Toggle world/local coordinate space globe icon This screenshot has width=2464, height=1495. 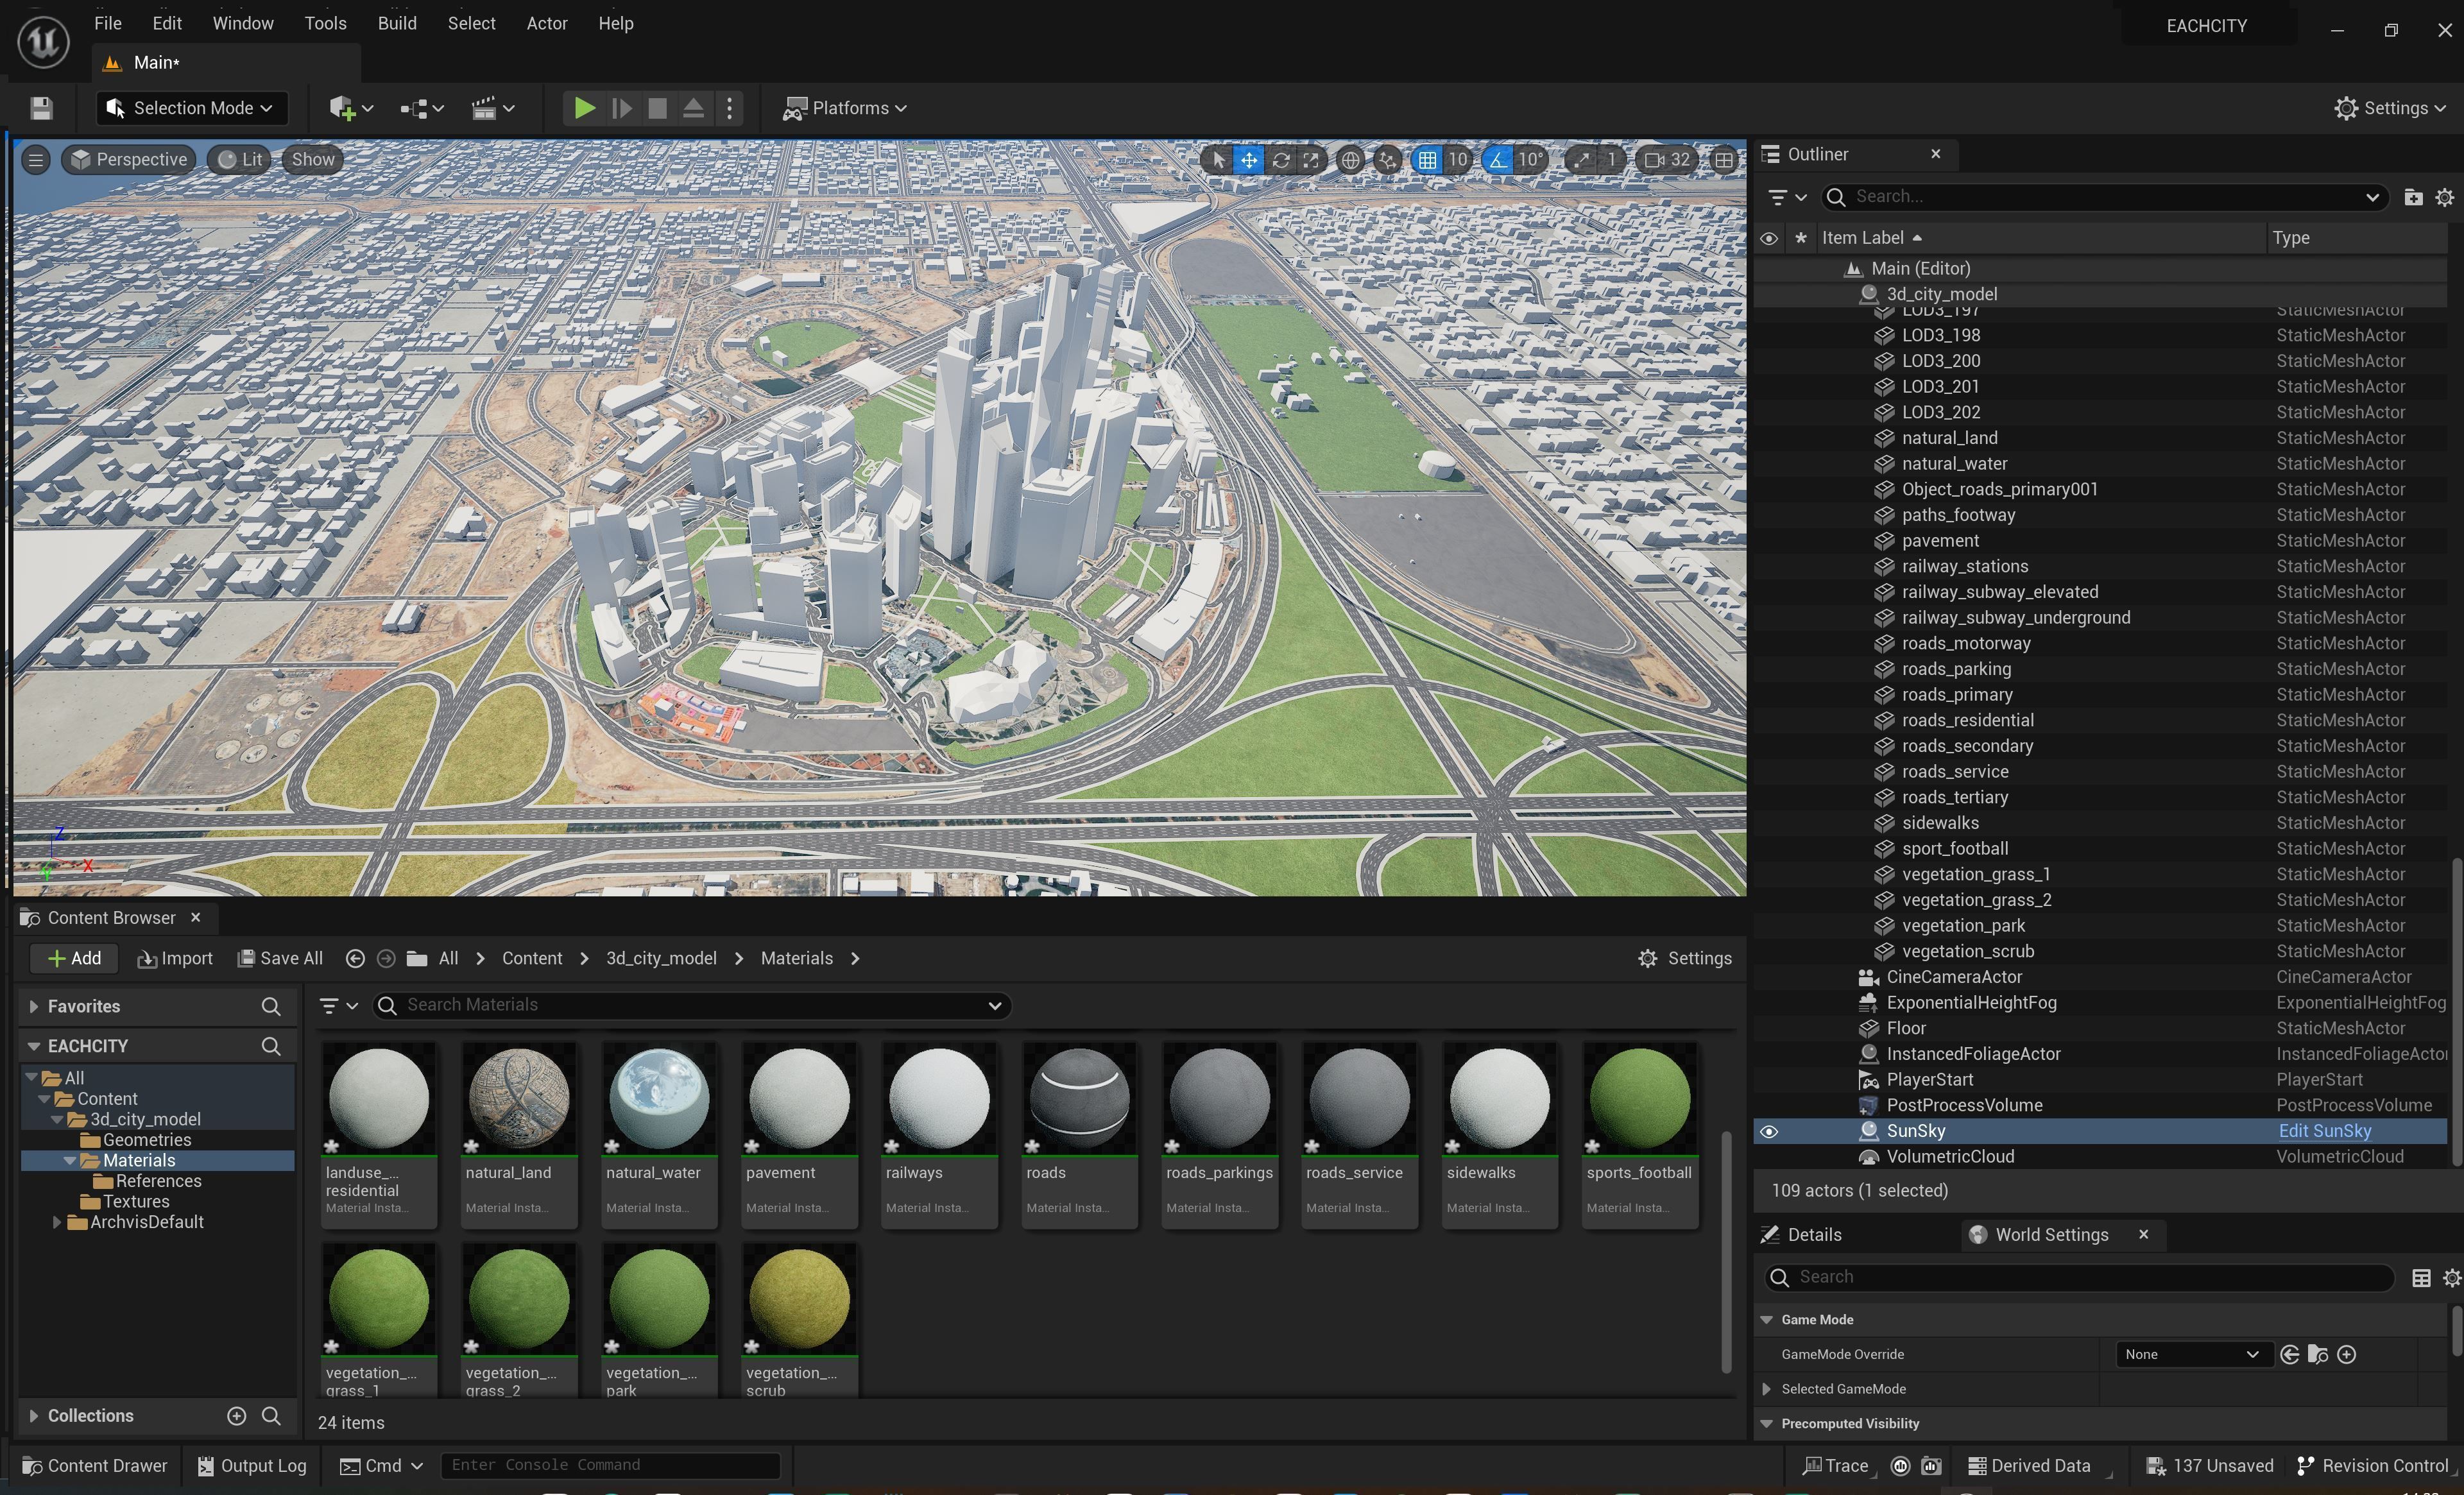1350,160
